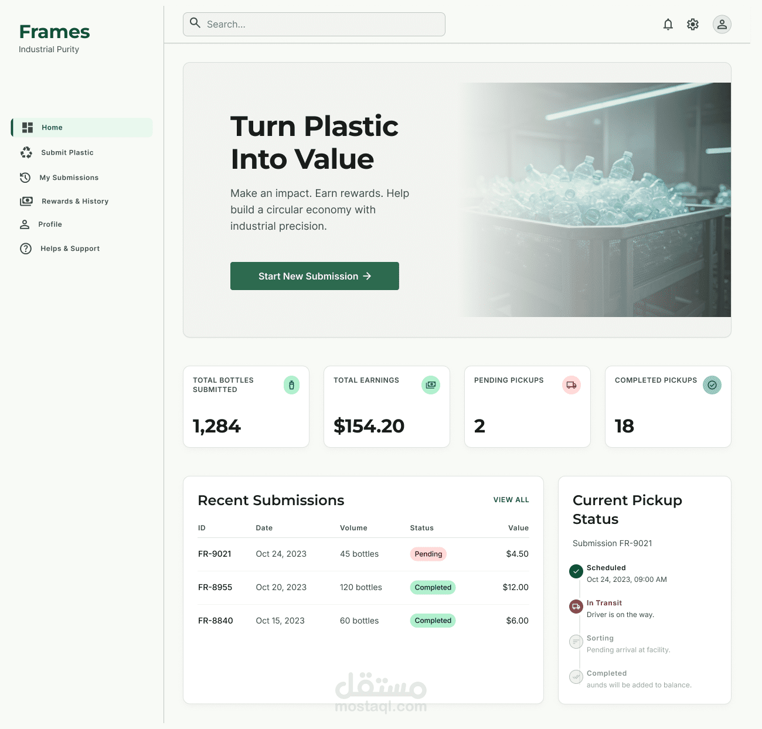This screenshot has height=729, width=762.
Task: Click the Completed badge for FR-8955
Action: (x=433, y=587)
